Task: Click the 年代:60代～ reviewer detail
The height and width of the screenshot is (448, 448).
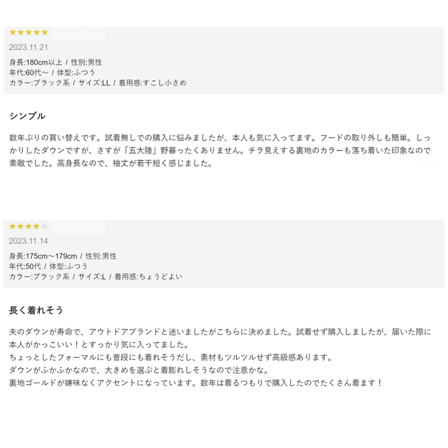Action: pos(29,73)
